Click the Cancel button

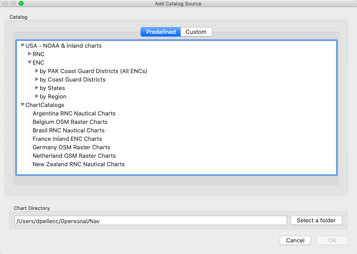pos(295,240)
